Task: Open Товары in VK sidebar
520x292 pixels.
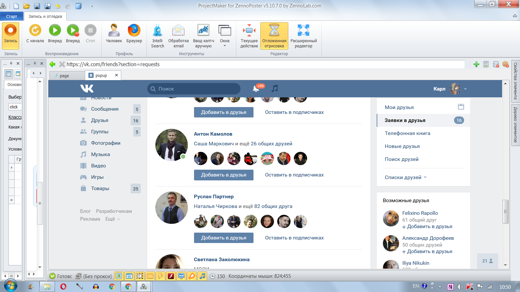Action: click(x=100, y=189)
